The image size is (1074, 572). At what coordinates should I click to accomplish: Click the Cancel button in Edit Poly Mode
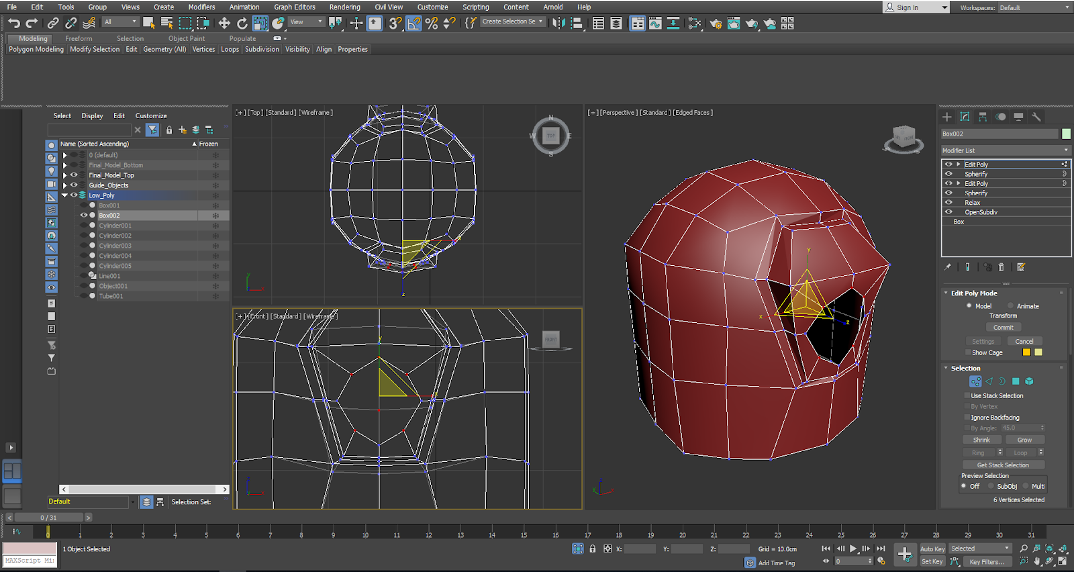[x=1024, y=341]
